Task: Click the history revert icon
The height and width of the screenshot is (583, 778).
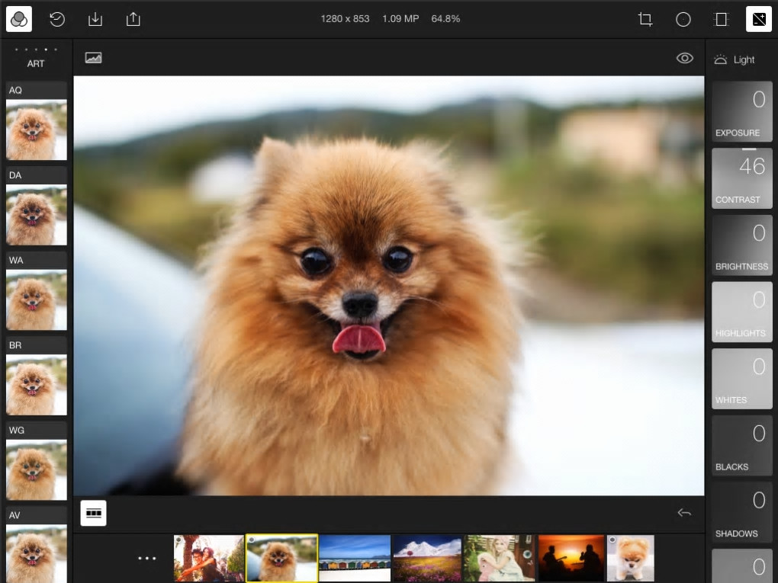Action: point(57,19)
